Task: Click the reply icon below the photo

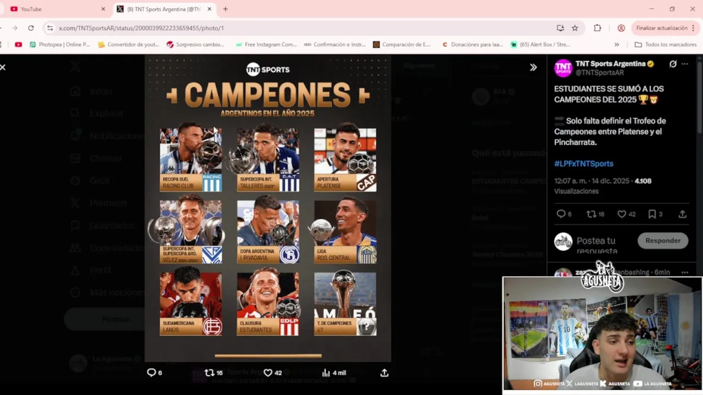Action: tap(152, 373)
